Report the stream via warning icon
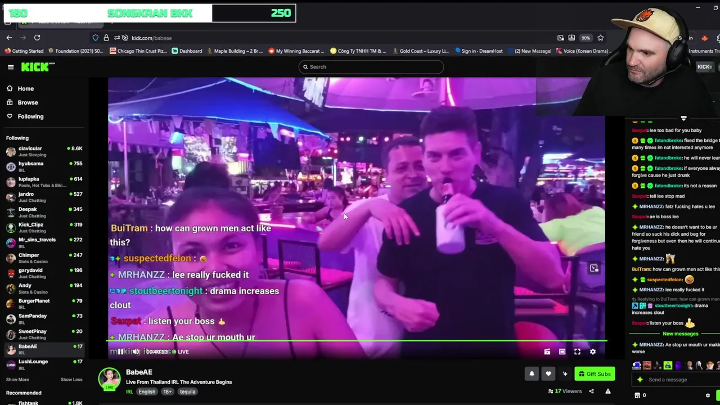 pyautogui.click(x=608, y=391)
